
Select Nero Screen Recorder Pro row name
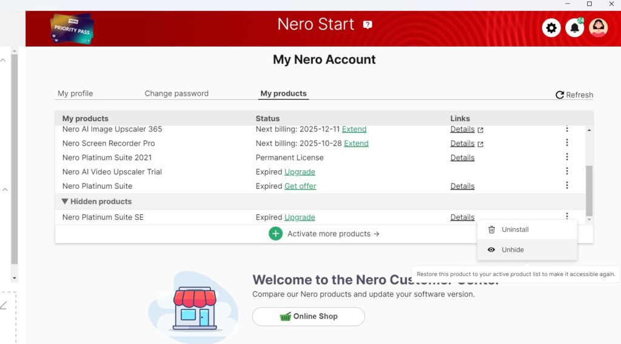coord(109,144)
